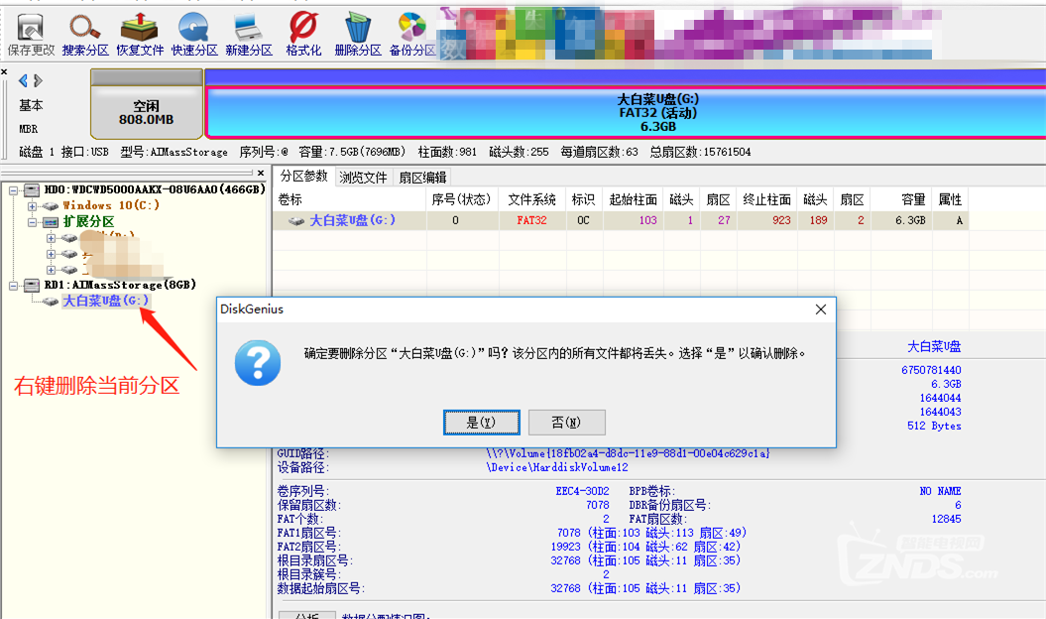
Task: Collapse the RD1 AIMassStorage tree node
Action: point(13,285)
